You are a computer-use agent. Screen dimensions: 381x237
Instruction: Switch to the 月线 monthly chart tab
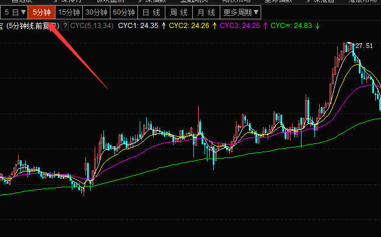[206, 12]
